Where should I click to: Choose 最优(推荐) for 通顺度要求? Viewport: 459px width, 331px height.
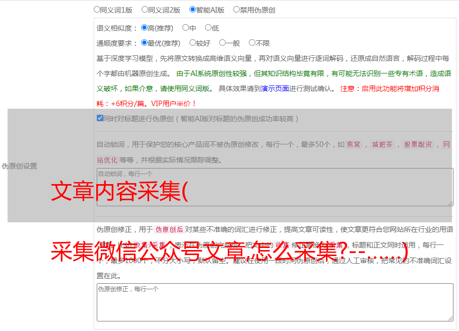coord(144,43)
